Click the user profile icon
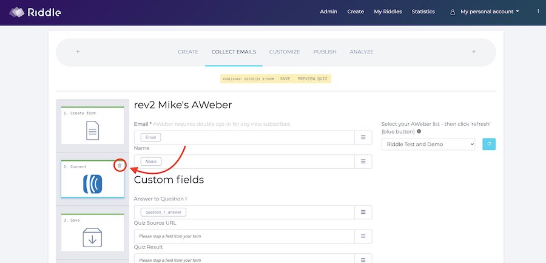546x263 pixels. click(x=453, y=12)
